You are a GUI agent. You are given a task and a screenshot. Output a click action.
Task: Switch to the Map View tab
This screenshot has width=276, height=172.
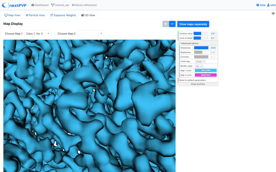(x=12, y=15)
